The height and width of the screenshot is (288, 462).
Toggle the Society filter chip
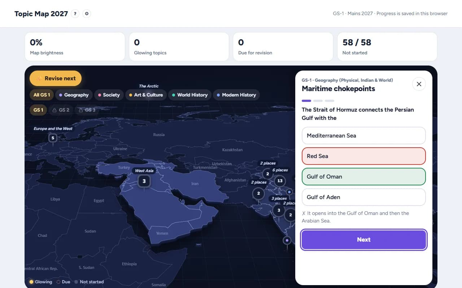tap(107, 95)
